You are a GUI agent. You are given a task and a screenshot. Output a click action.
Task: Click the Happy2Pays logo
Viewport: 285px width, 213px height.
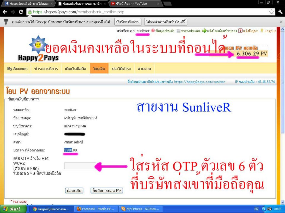(38, 49)
